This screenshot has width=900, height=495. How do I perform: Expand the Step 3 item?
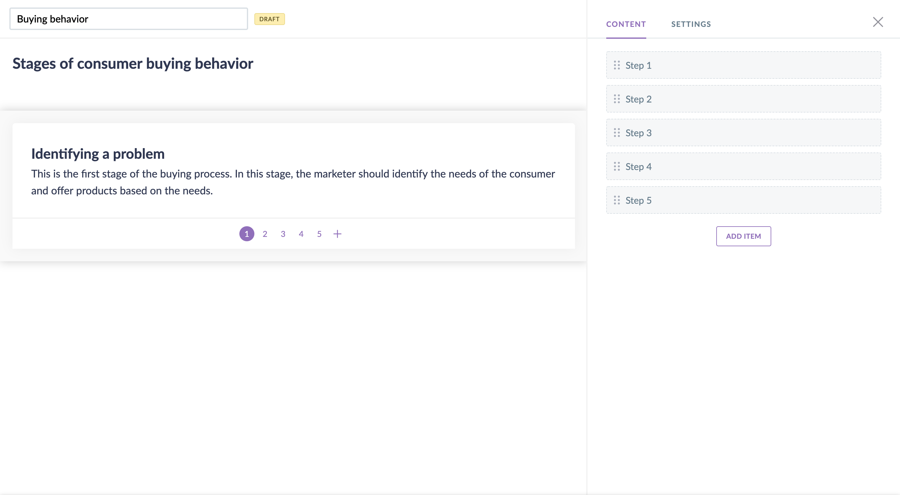point(743,133)
